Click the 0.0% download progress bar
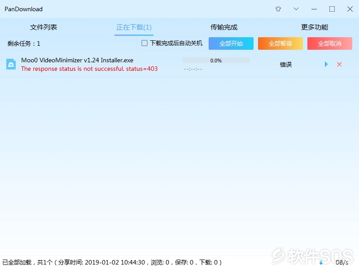This screenshot has width=359, height=269. 216,61
